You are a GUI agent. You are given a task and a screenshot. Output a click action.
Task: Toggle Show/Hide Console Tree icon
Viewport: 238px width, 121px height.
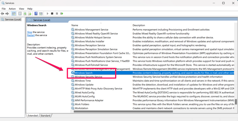point(14,14)
